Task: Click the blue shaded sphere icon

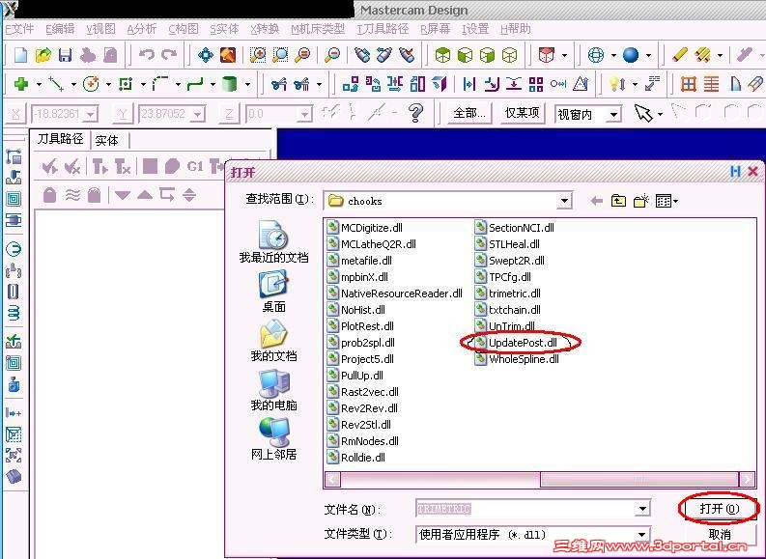Action: click(631, 55)
